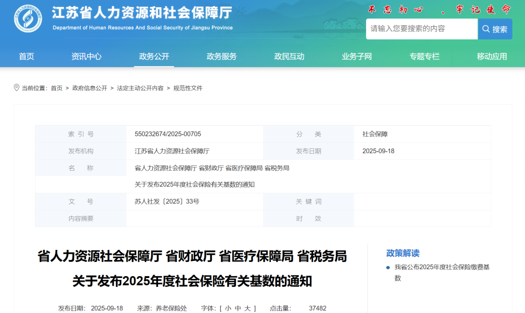Open the 资讯中心 navigation tab
The height and width of the screenshot is (313, 525).
pyautogui.click(x=87, y=56)
